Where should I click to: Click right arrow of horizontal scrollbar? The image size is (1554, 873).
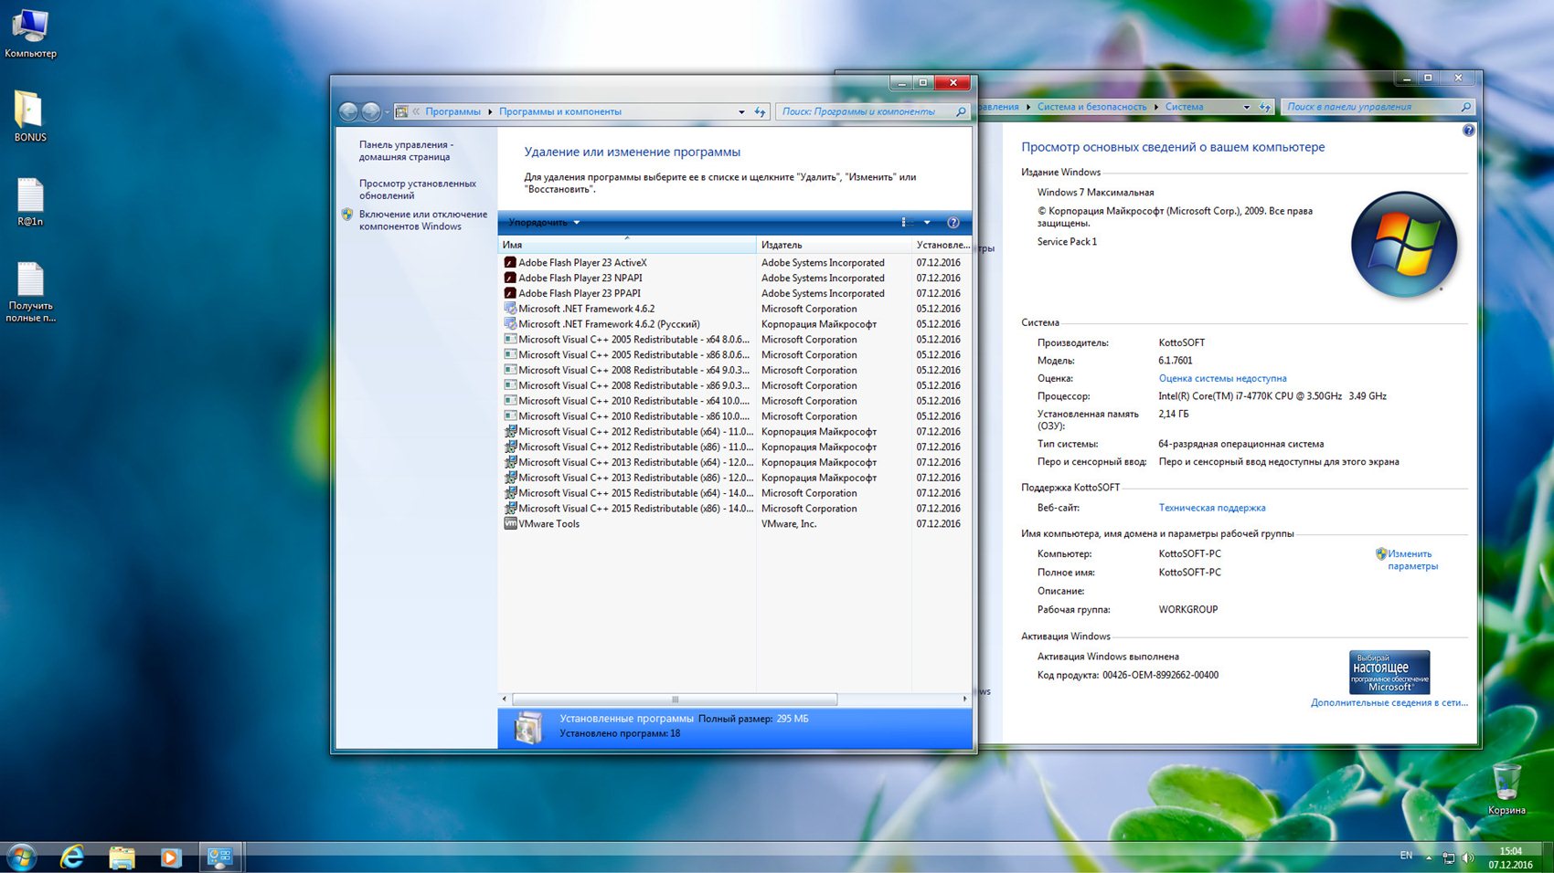pyautogui.click(x=964, y=699)
